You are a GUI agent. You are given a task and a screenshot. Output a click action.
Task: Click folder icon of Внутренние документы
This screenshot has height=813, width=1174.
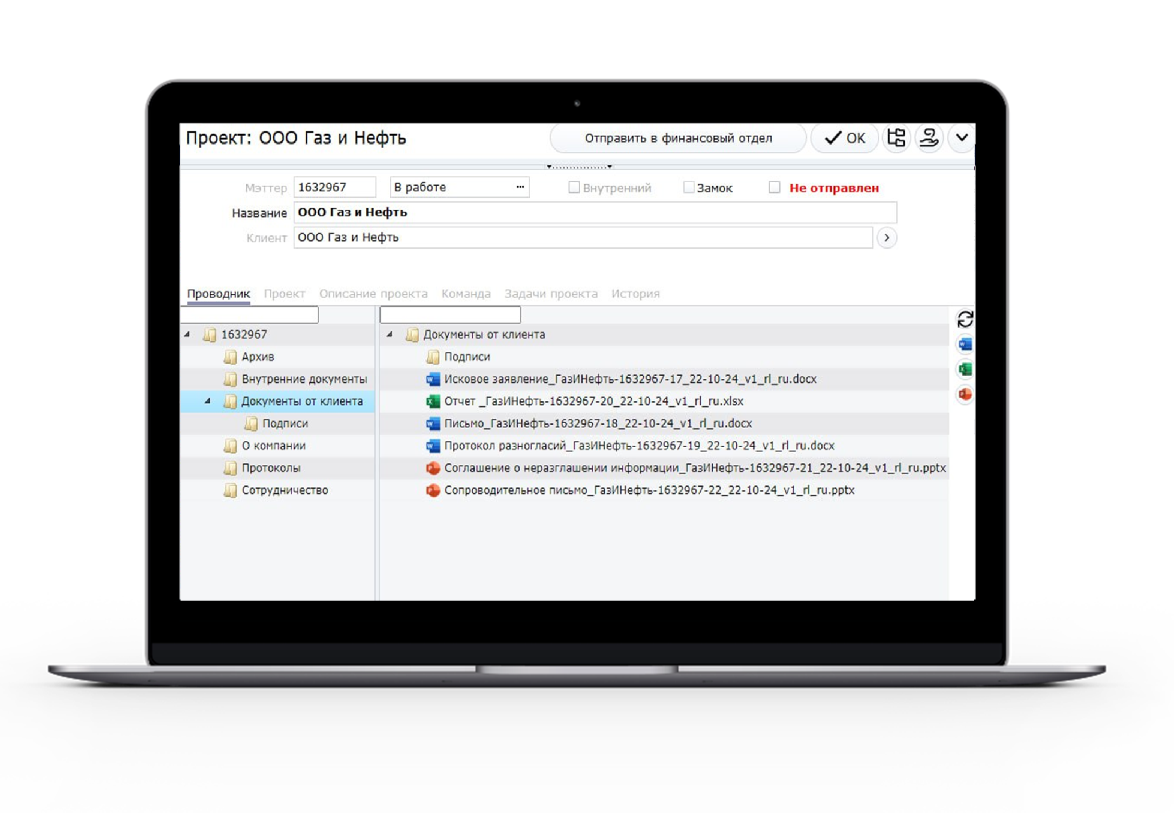coord(230,379)
